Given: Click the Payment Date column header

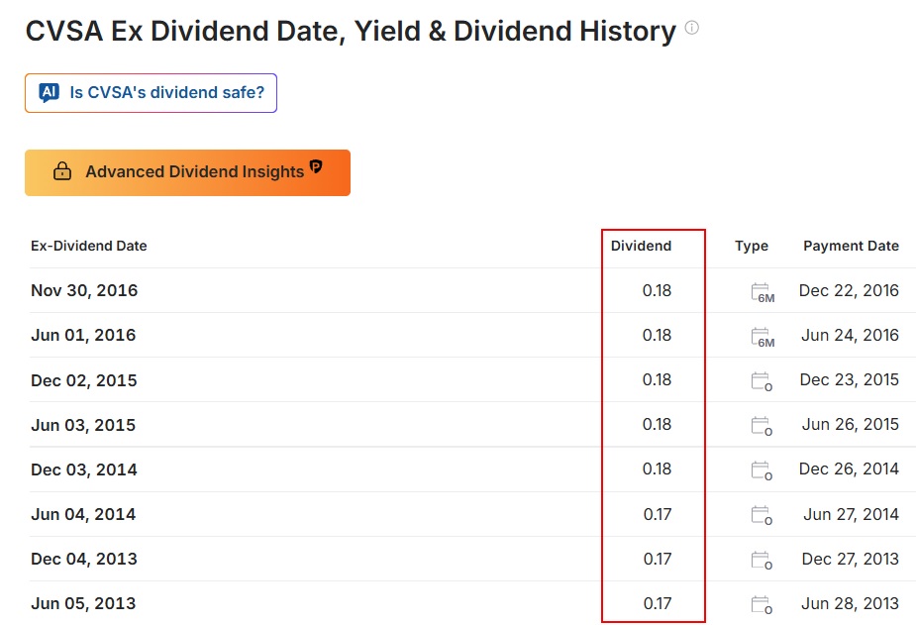Looking at the screenshot, I should (851, 246).
